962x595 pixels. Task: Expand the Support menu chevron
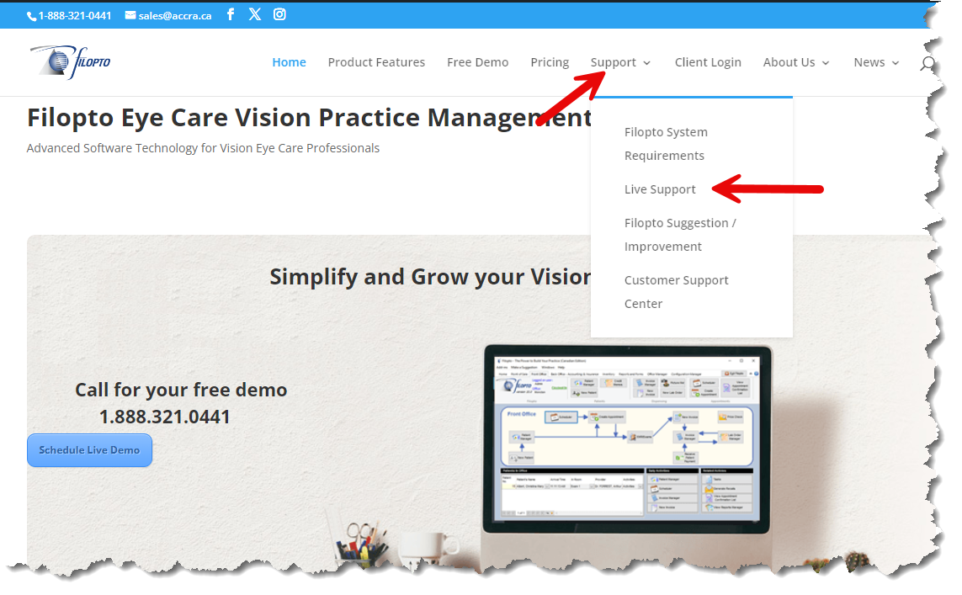click(646, 63)
